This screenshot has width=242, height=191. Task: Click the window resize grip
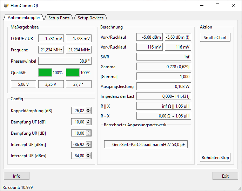240,189
